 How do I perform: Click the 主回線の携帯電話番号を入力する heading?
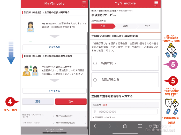coord(112,96)
